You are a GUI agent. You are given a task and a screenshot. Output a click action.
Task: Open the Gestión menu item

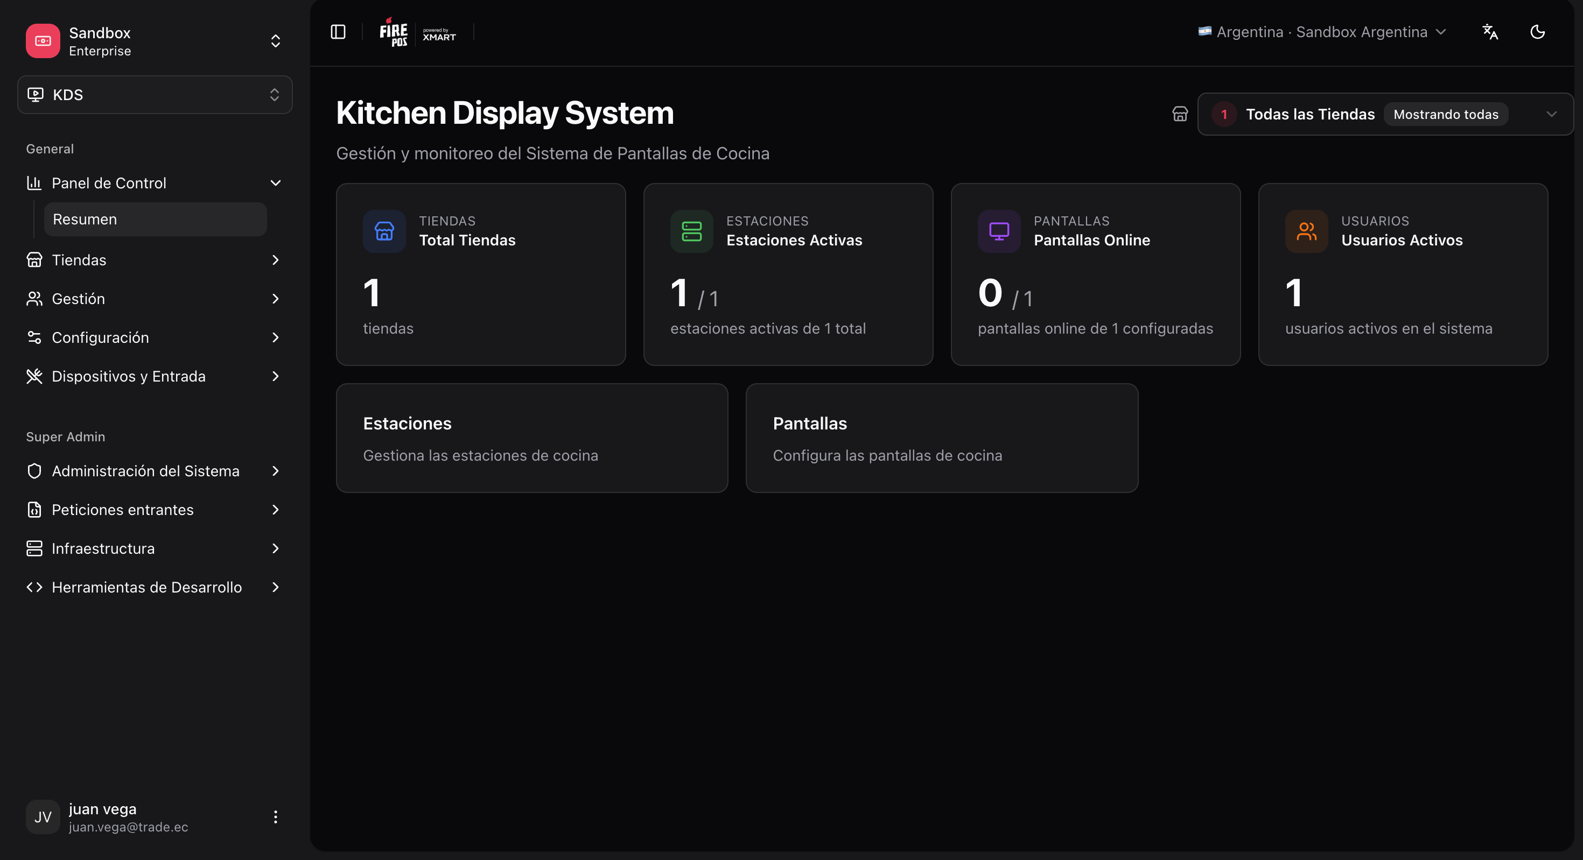pyautogui.click(x=155, y=299)
